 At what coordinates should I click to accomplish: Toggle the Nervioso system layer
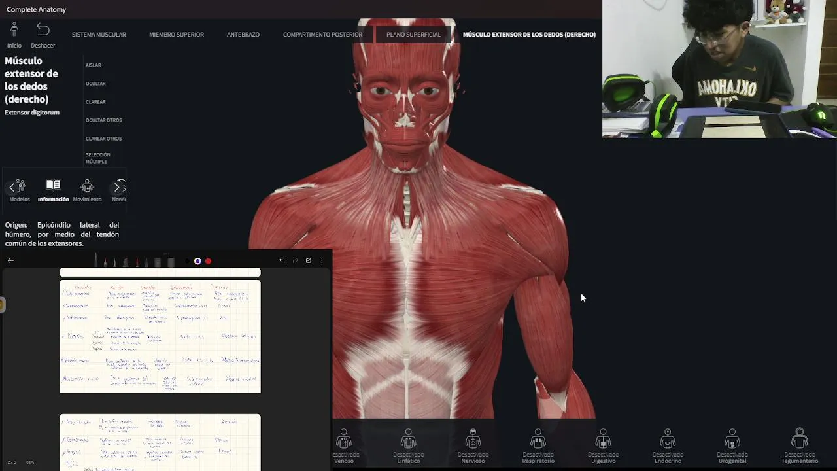click(473, 446)
